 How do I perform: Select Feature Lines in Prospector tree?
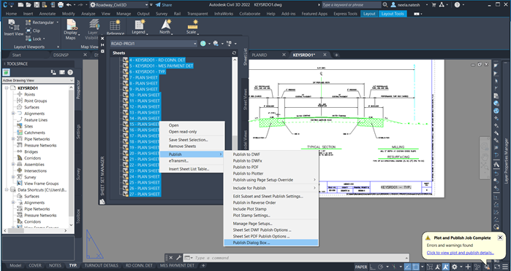36,120
